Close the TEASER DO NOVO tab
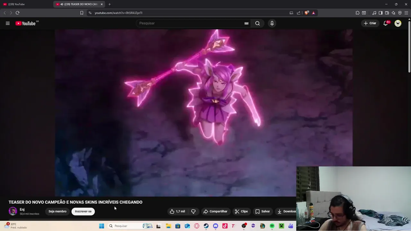The image size is (411, 231). pos(102,4)
